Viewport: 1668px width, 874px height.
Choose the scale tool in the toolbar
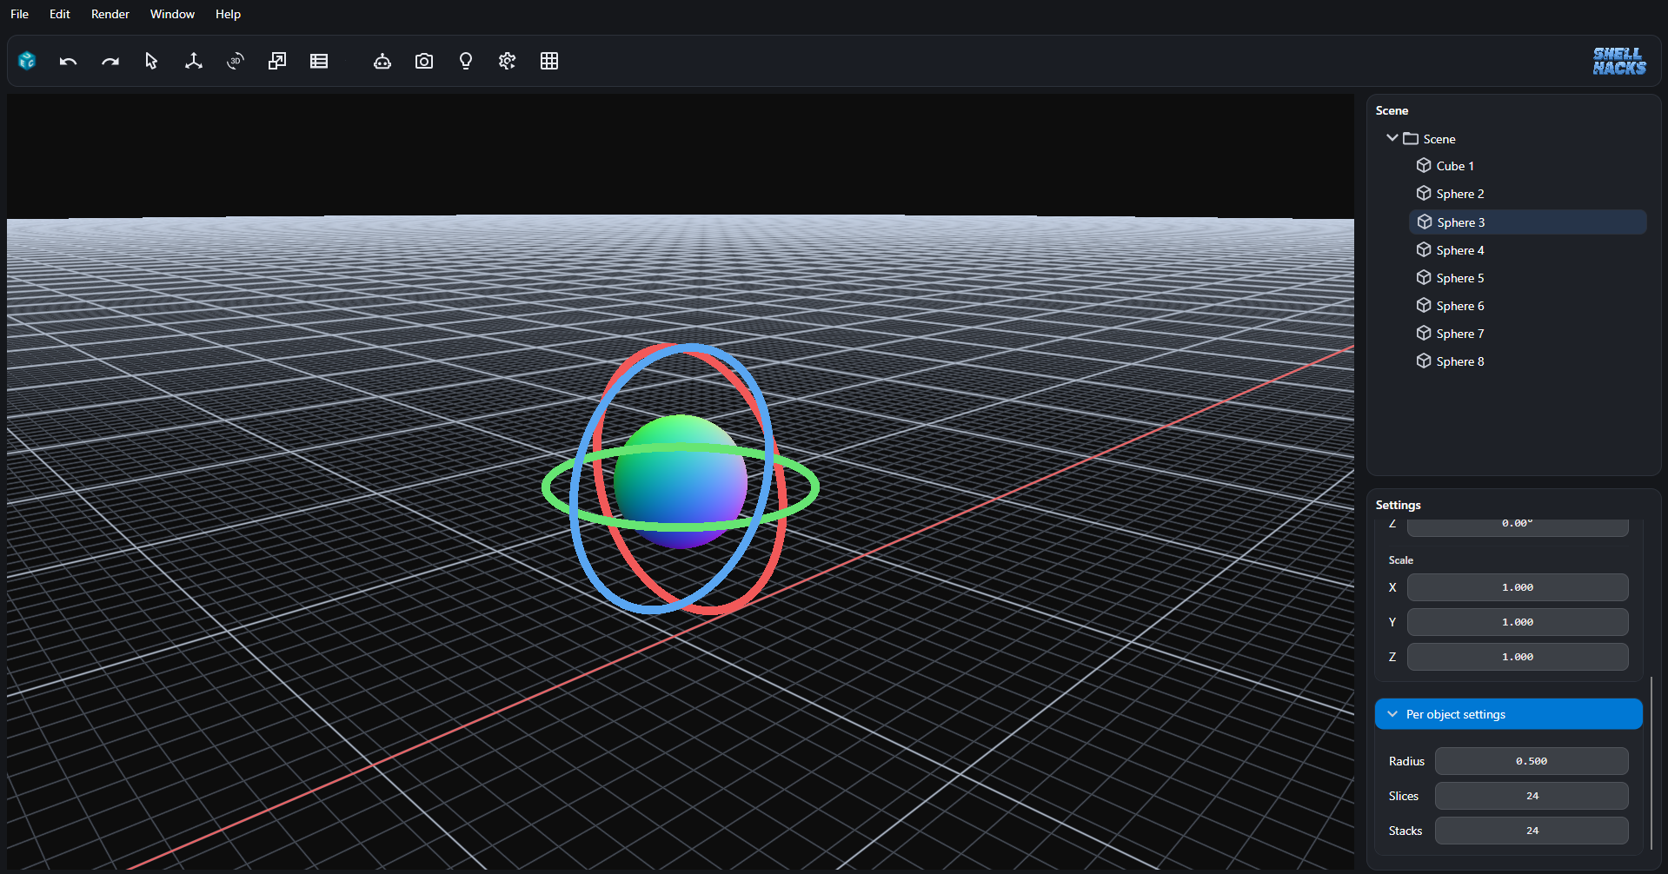pyautogui.click(x=276, y=61)
